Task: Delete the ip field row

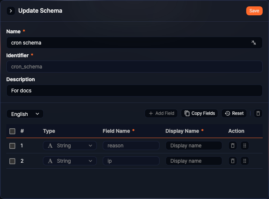Action: (233, 161)
